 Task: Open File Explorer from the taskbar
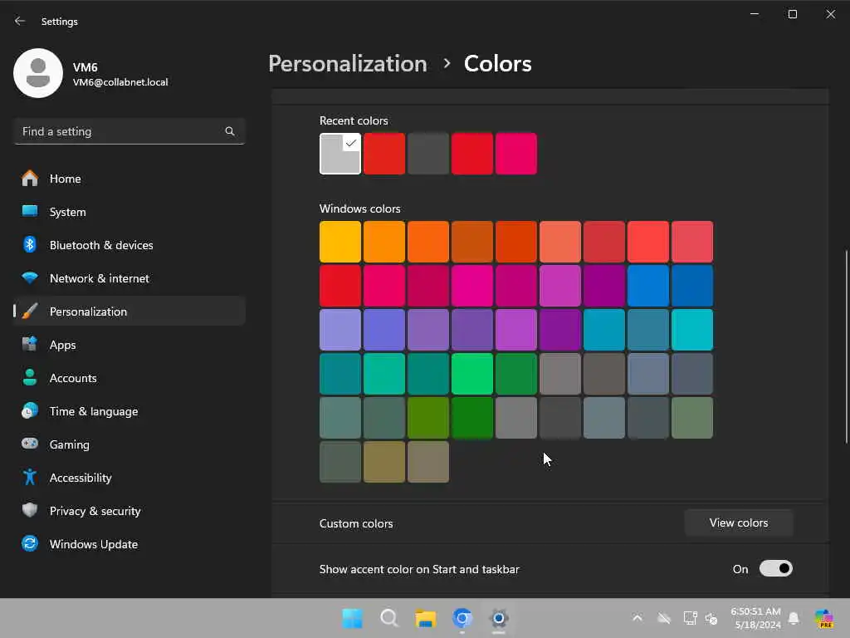click(x=426, y=618)
